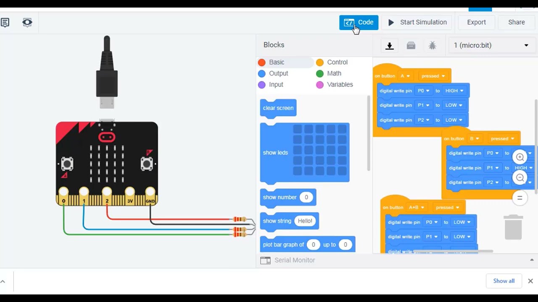The image size is (538, 302).
Task: Open the libraries icon
Action: point(411,46)
